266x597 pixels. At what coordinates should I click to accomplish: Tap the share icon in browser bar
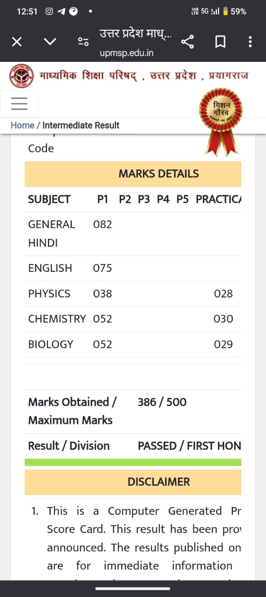(187, 42)
